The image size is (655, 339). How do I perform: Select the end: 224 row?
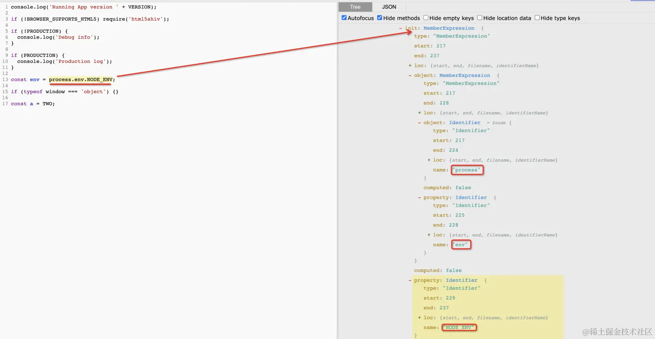tap(445, 150)
